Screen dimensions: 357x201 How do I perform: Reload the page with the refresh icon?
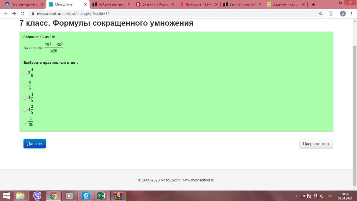tap(23, 14)
